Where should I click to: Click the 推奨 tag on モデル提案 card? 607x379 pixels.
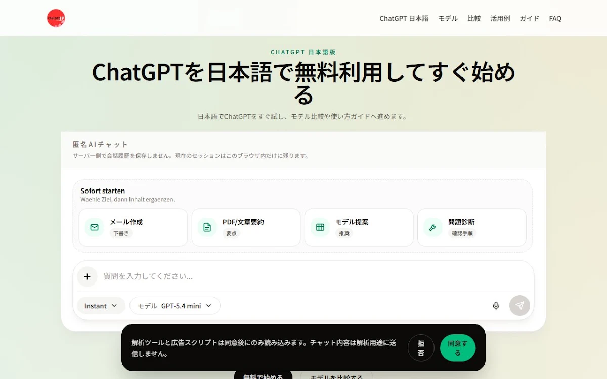tap(344, 233)
